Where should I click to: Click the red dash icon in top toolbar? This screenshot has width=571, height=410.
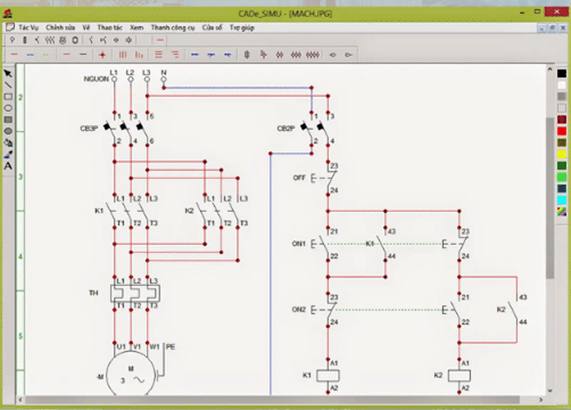(x=160, y=40)
